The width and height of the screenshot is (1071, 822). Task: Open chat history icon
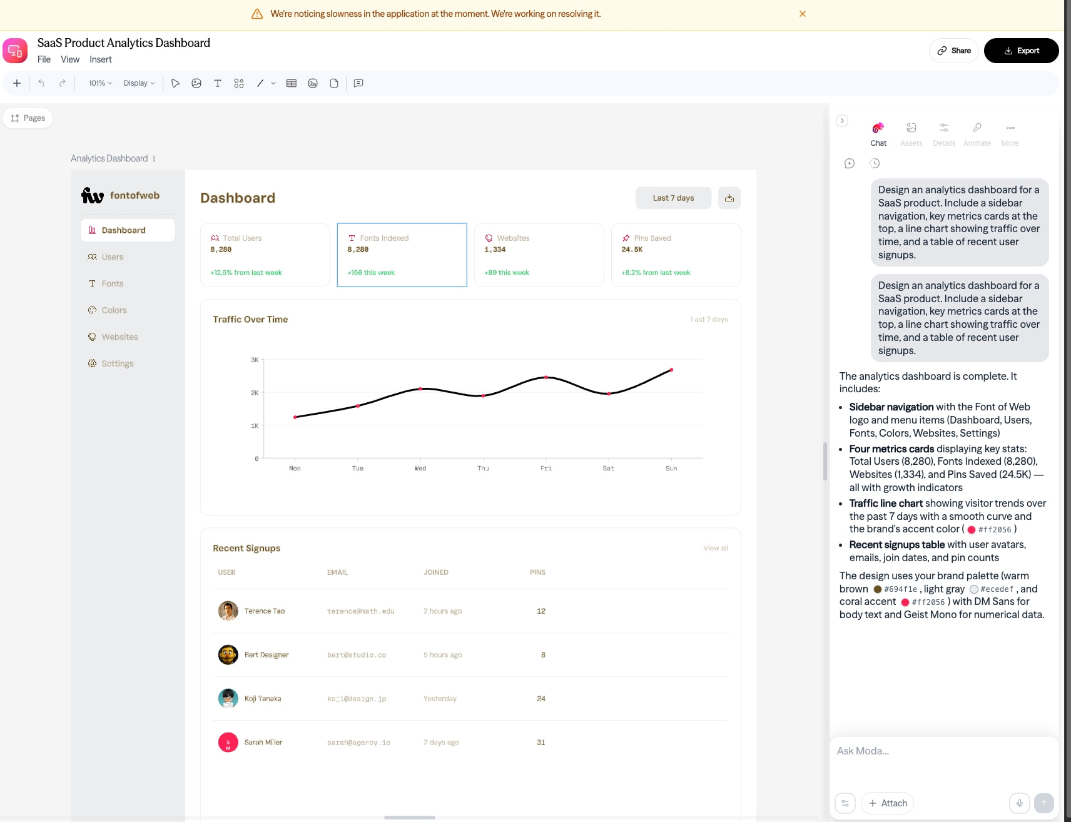click(x=875, y=163)
